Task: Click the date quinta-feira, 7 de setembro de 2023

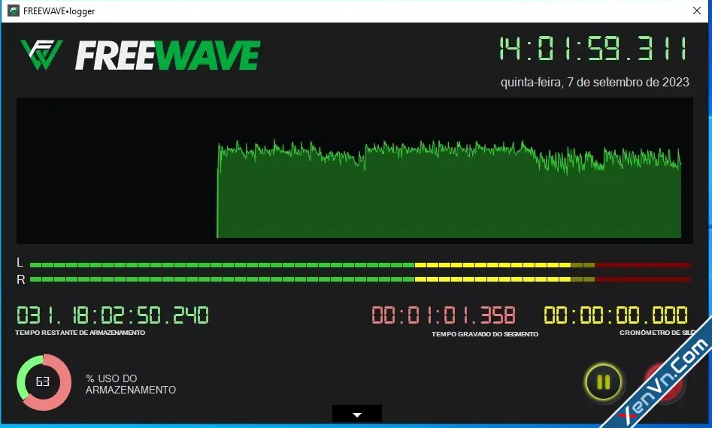Action: point(595,82)
